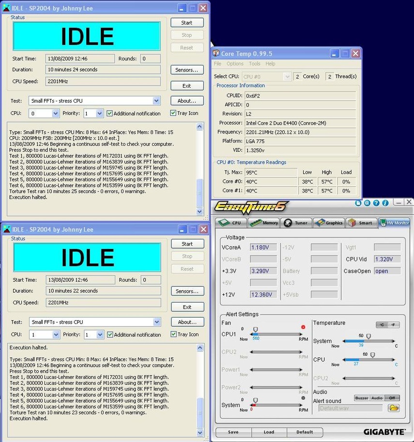
Task: Click the VCoreA value "1.180V"
Action: click(x=263, y=247)
